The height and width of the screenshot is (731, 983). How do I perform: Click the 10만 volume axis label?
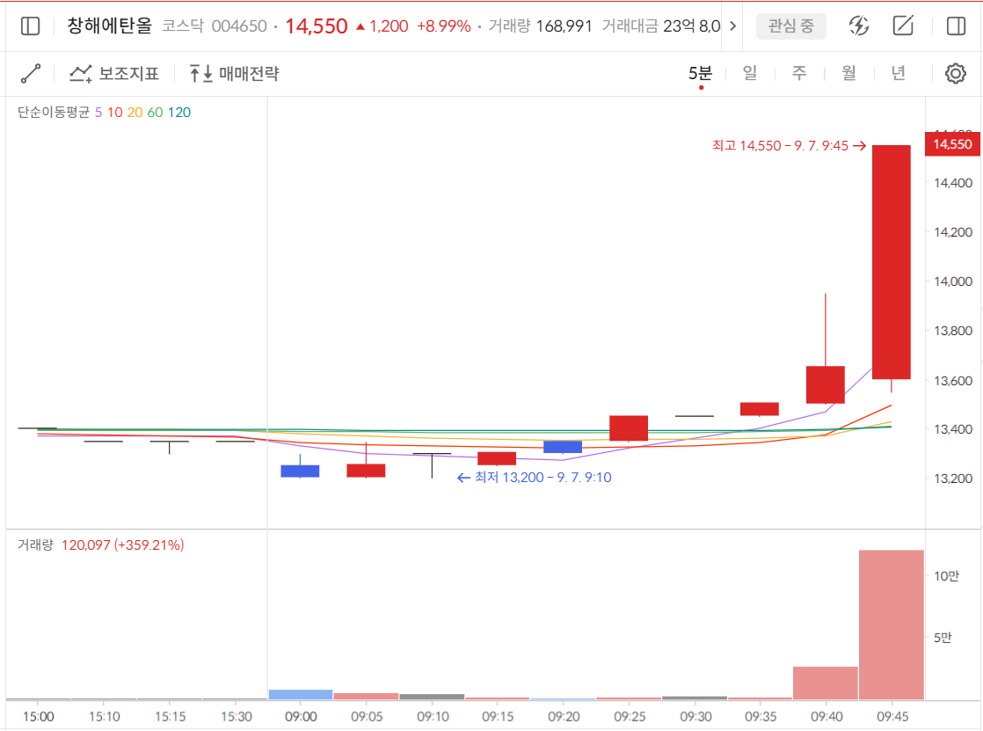click(946, 576)
